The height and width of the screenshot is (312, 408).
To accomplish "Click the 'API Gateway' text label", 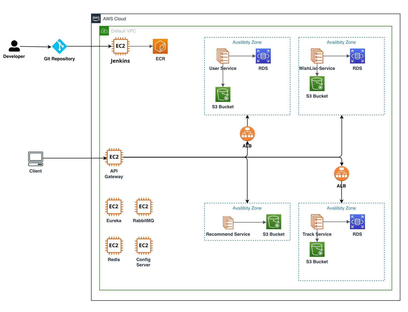I will coord(114,174).
